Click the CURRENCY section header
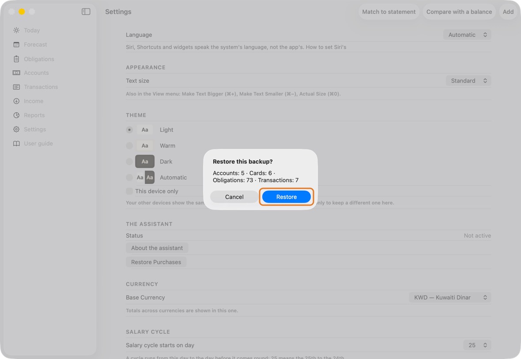 [142, 284]
